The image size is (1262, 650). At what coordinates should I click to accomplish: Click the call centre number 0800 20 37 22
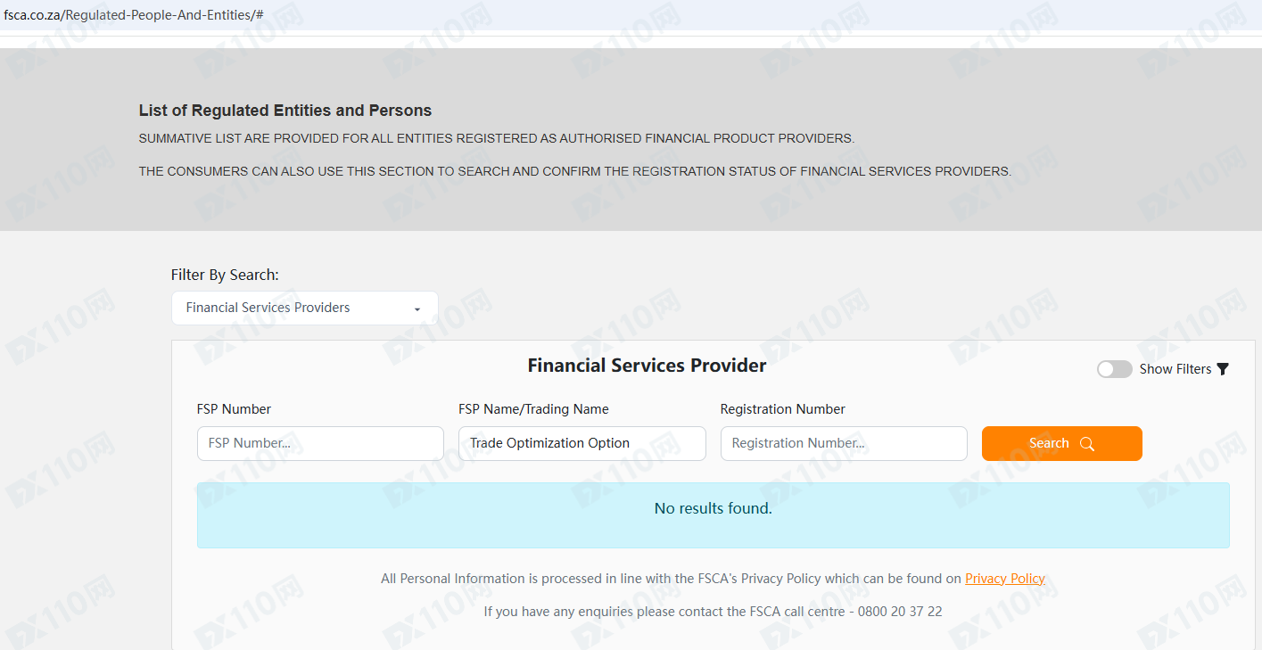[x=900, y=612]
